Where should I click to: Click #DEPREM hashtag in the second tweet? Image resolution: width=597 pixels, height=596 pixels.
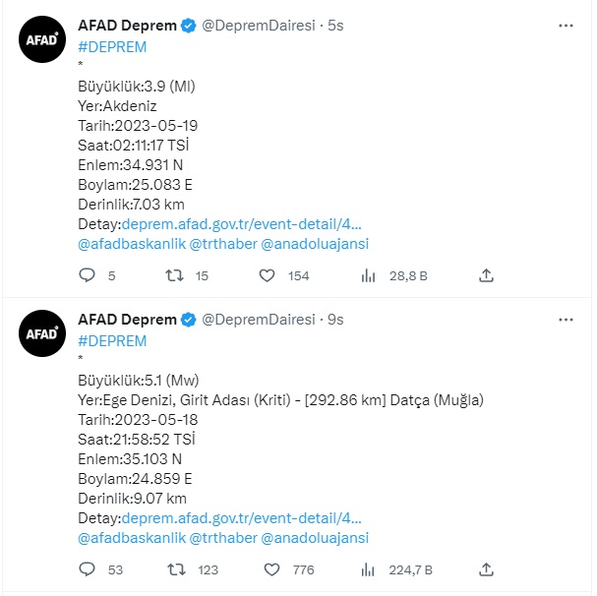112,340
